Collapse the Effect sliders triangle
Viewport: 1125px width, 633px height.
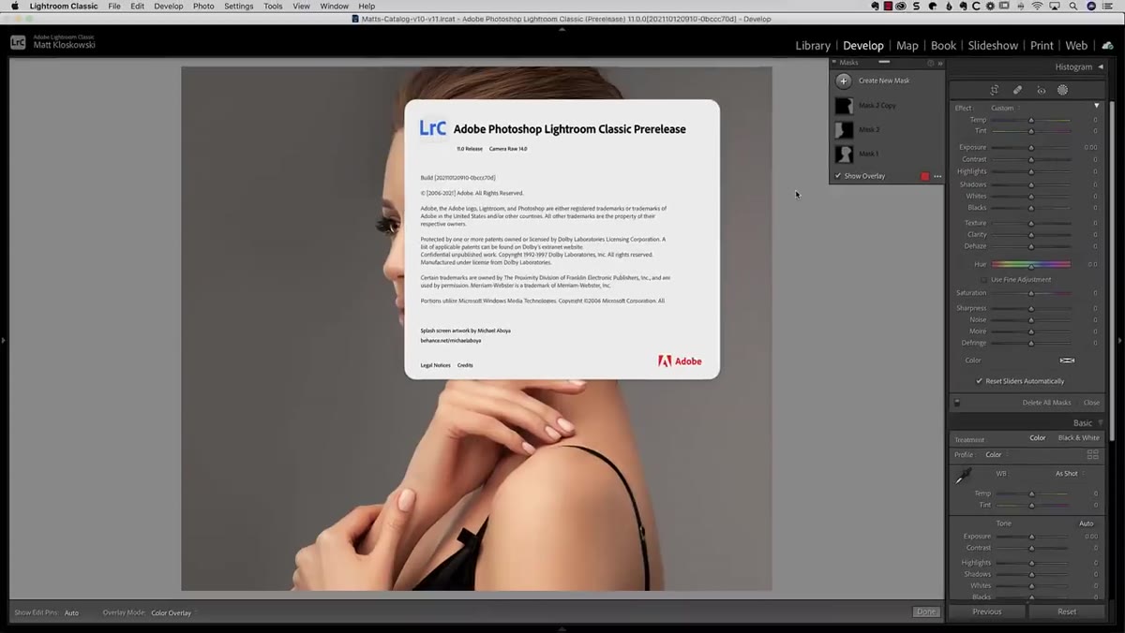pos(1096,106)
